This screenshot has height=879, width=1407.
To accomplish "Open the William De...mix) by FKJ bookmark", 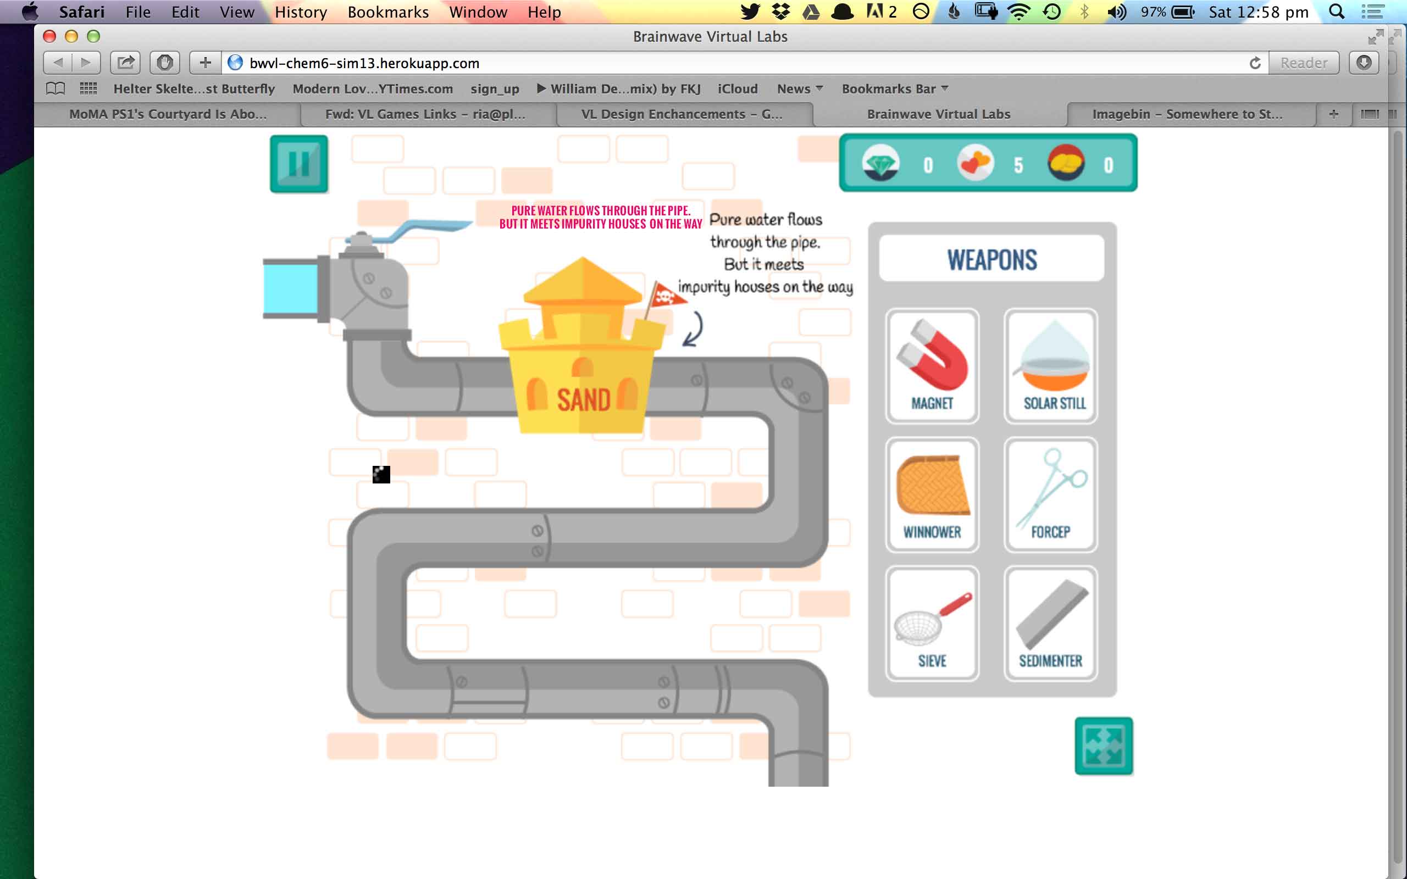I will point(619,89).
